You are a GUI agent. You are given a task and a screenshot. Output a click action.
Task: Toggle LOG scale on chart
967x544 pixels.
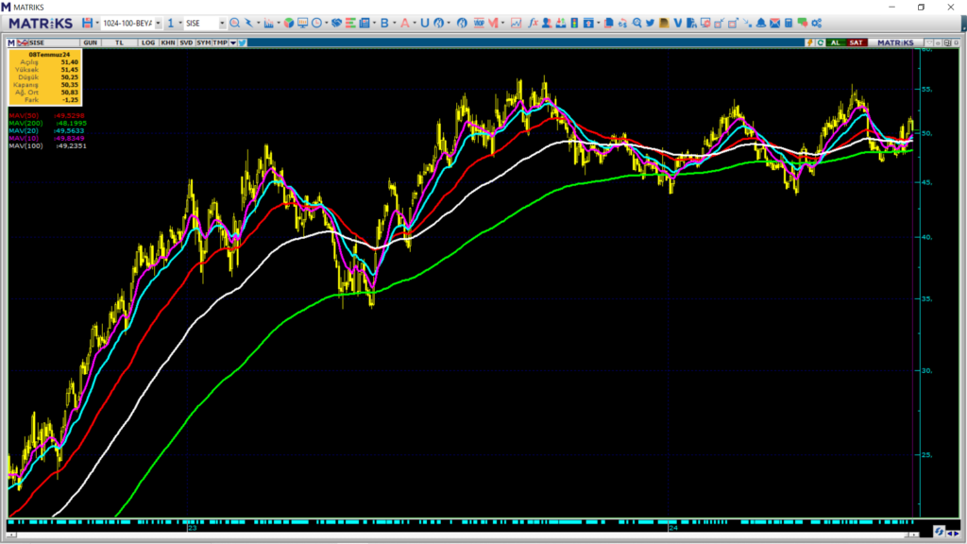[148, 42]
